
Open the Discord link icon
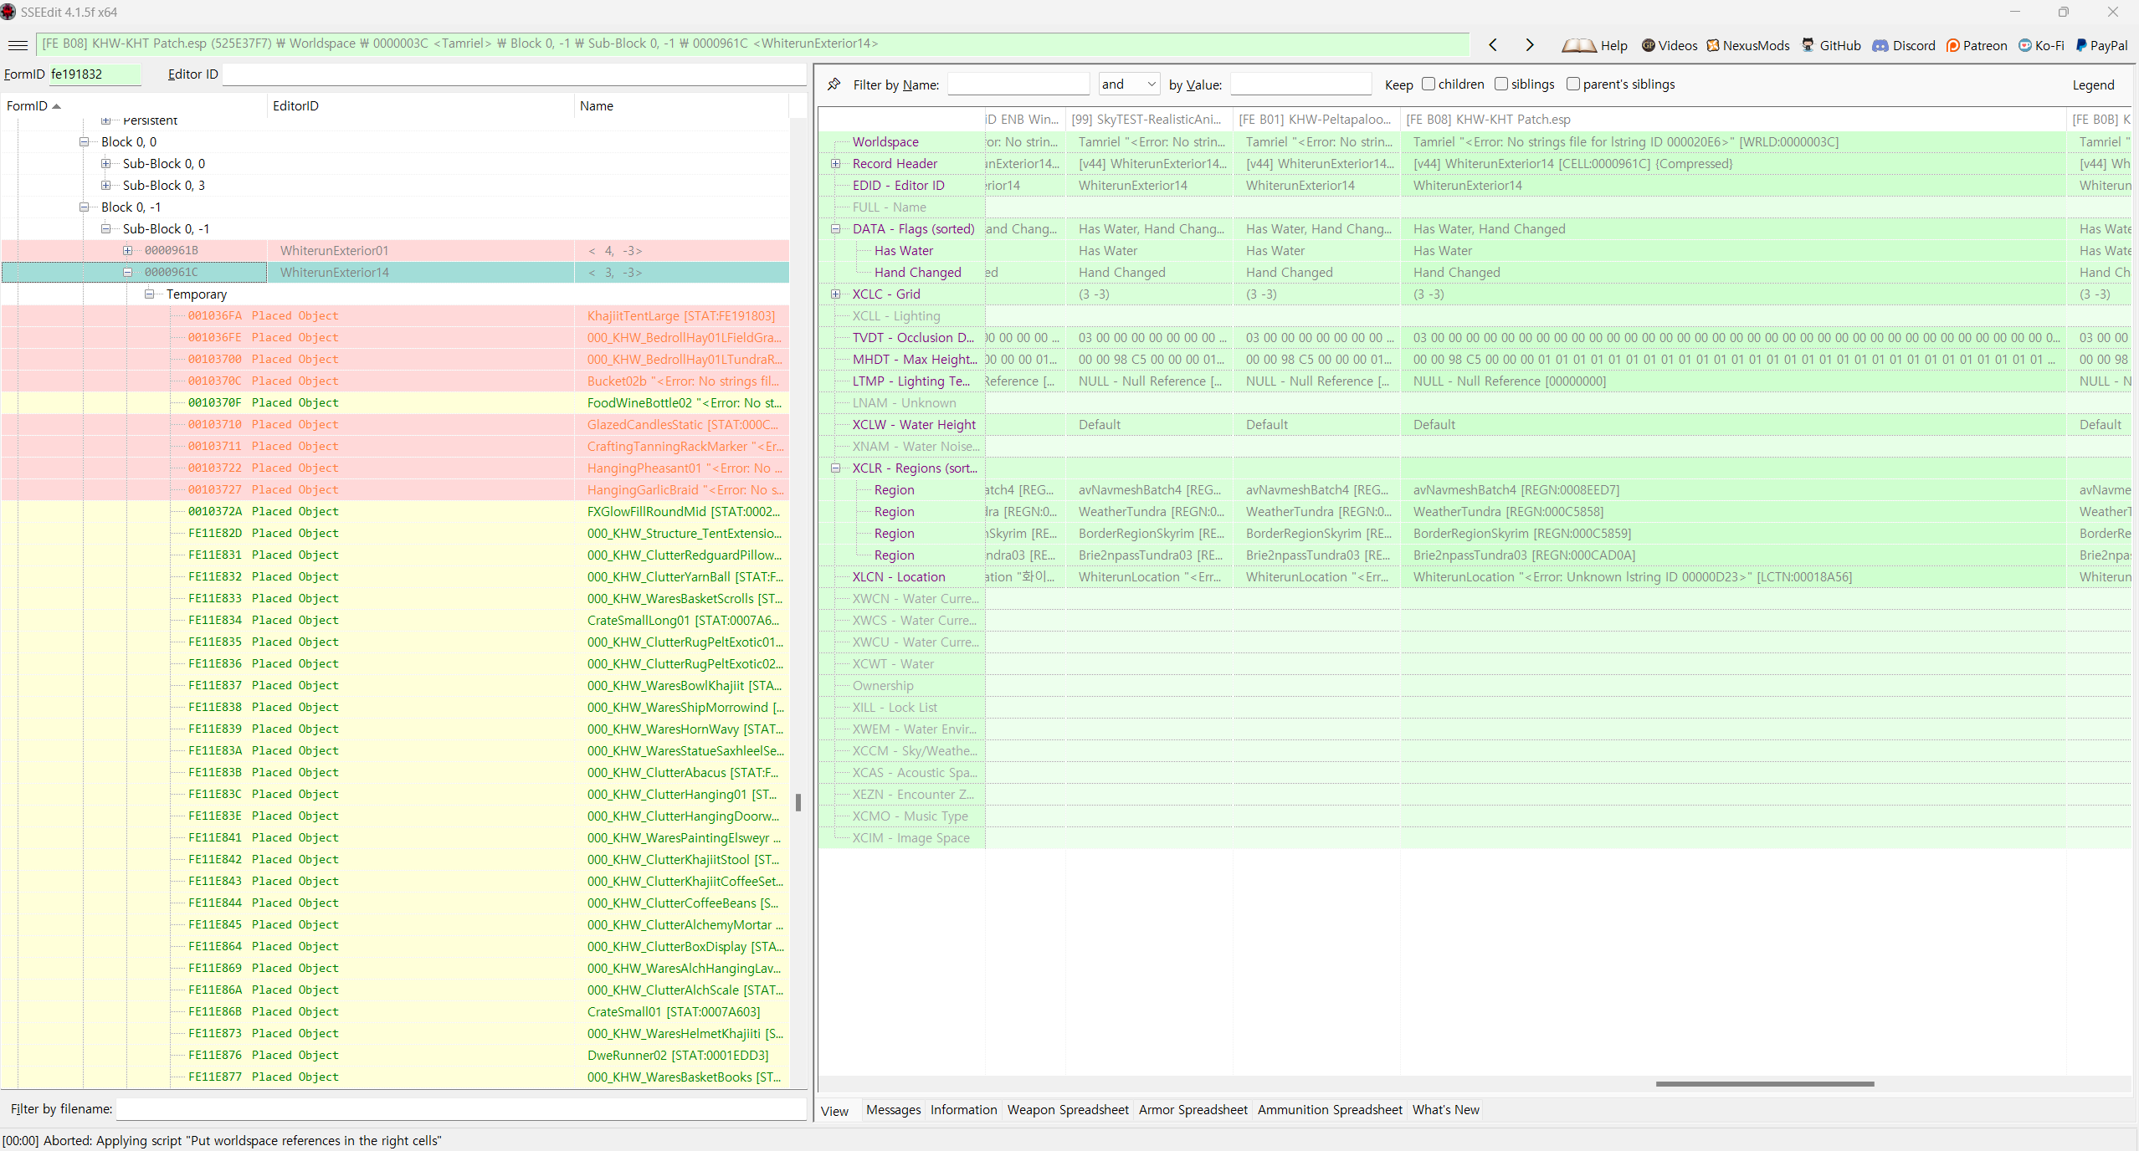pos(1880,45)
